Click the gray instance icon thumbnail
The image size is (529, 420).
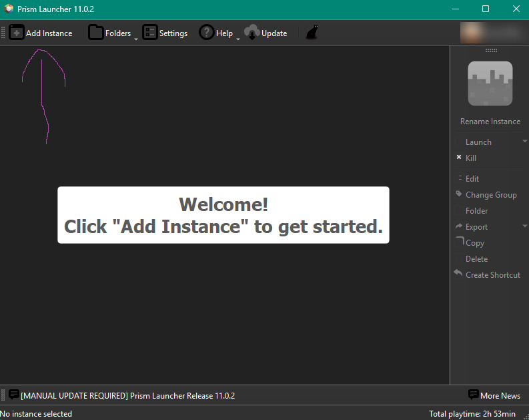(x=490, y=83)
